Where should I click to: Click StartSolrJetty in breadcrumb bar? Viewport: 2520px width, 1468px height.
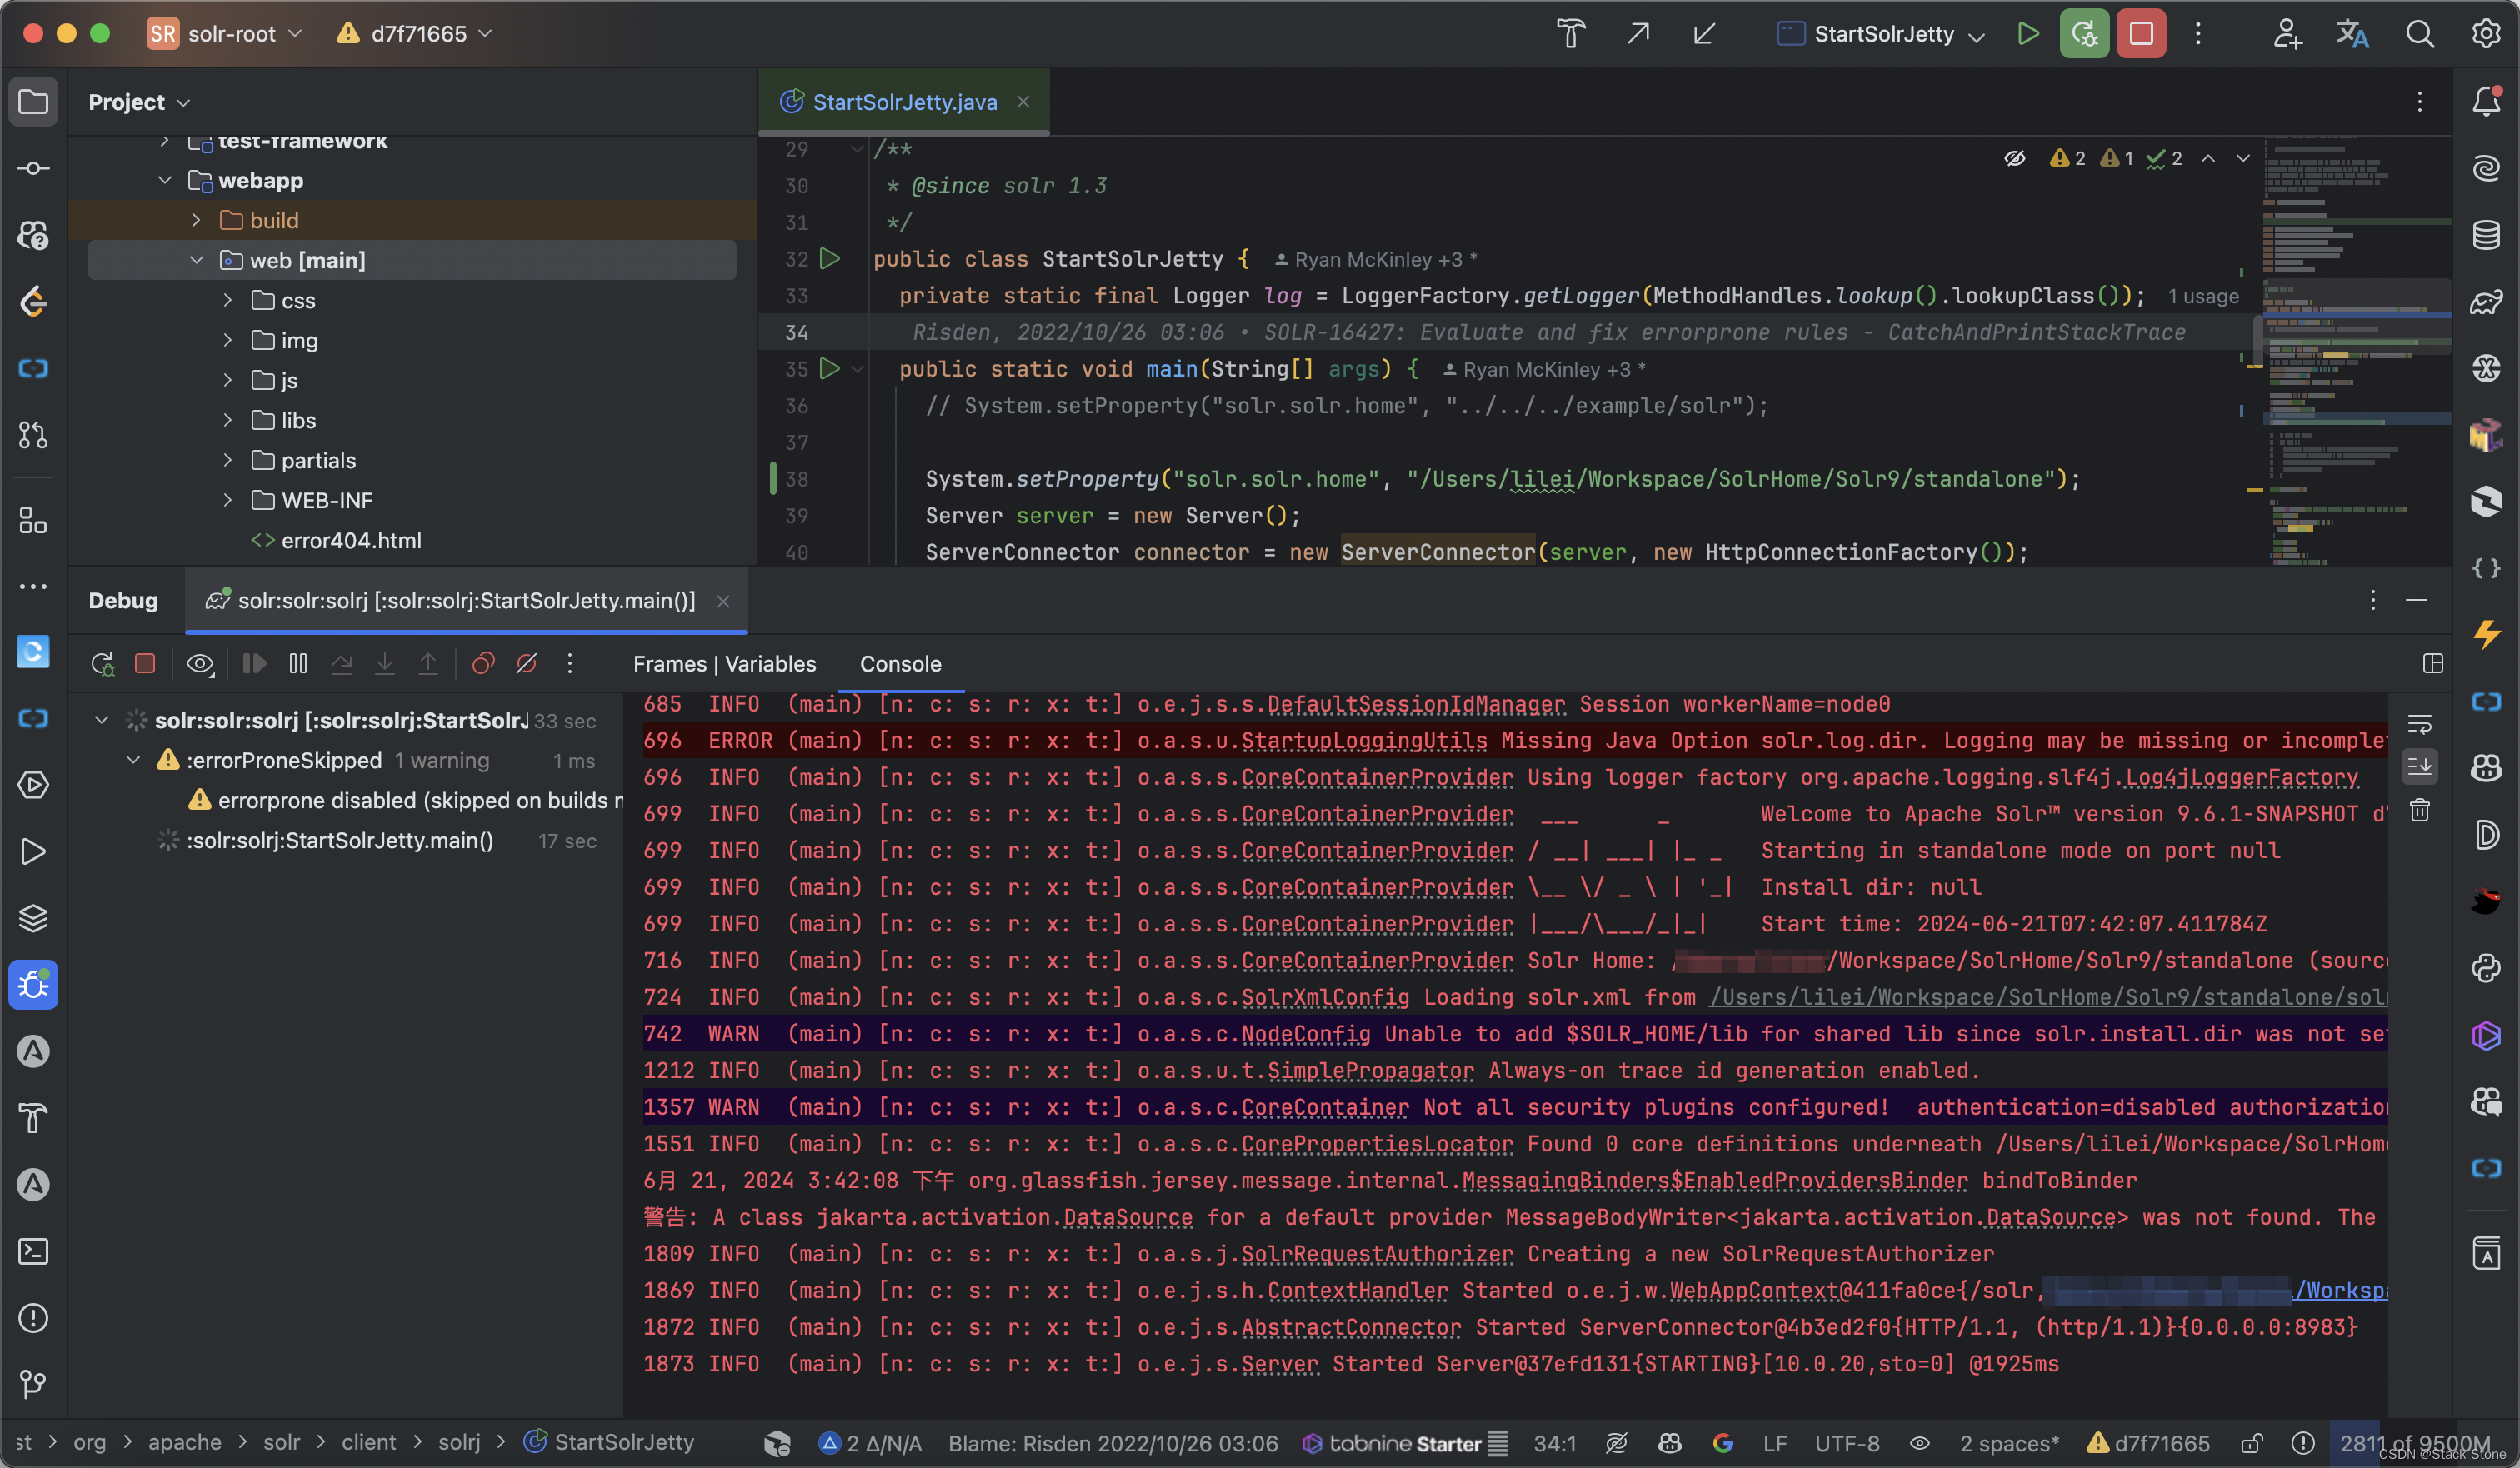[609, 1442]
